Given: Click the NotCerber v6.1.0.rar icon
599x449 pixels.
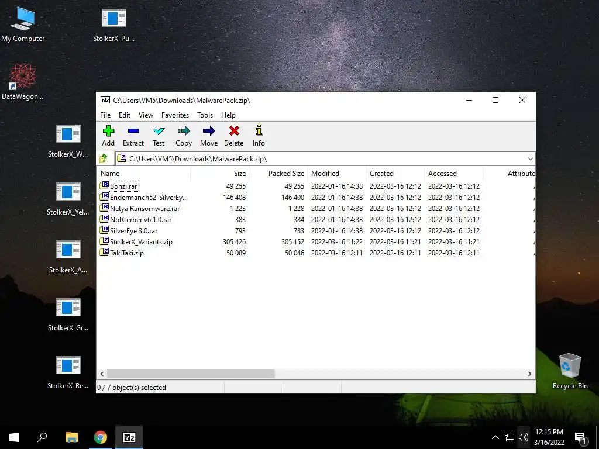Looking at the screenshot, I should (104, 219).
